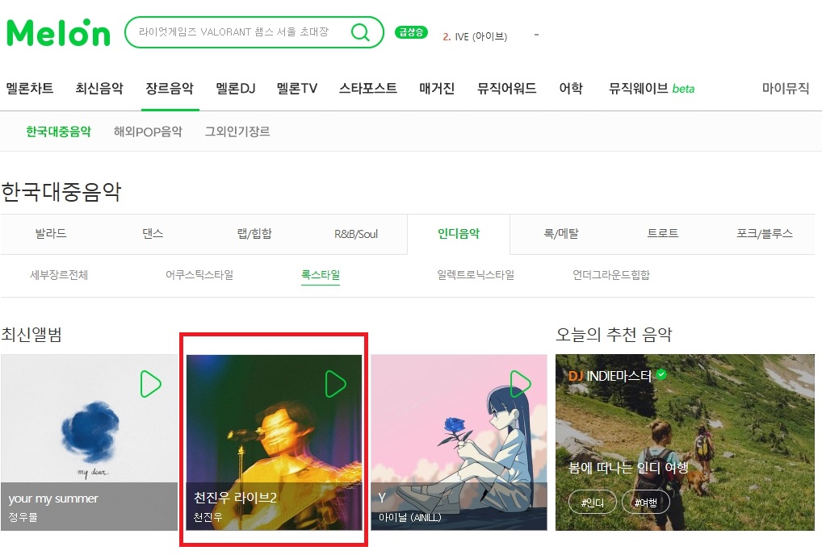Screen dimensions: 822x559
Task: Select the 랩/힙합 genre tab
Action: tap(254, 234)
